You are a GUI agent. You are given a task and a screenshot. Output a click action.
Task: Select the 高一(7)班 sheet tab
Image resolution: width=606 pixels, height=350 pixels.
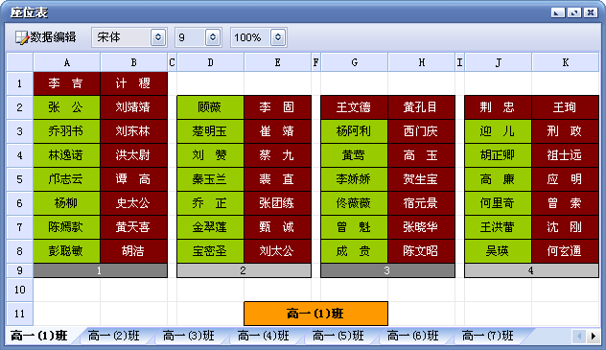point(488,336)
